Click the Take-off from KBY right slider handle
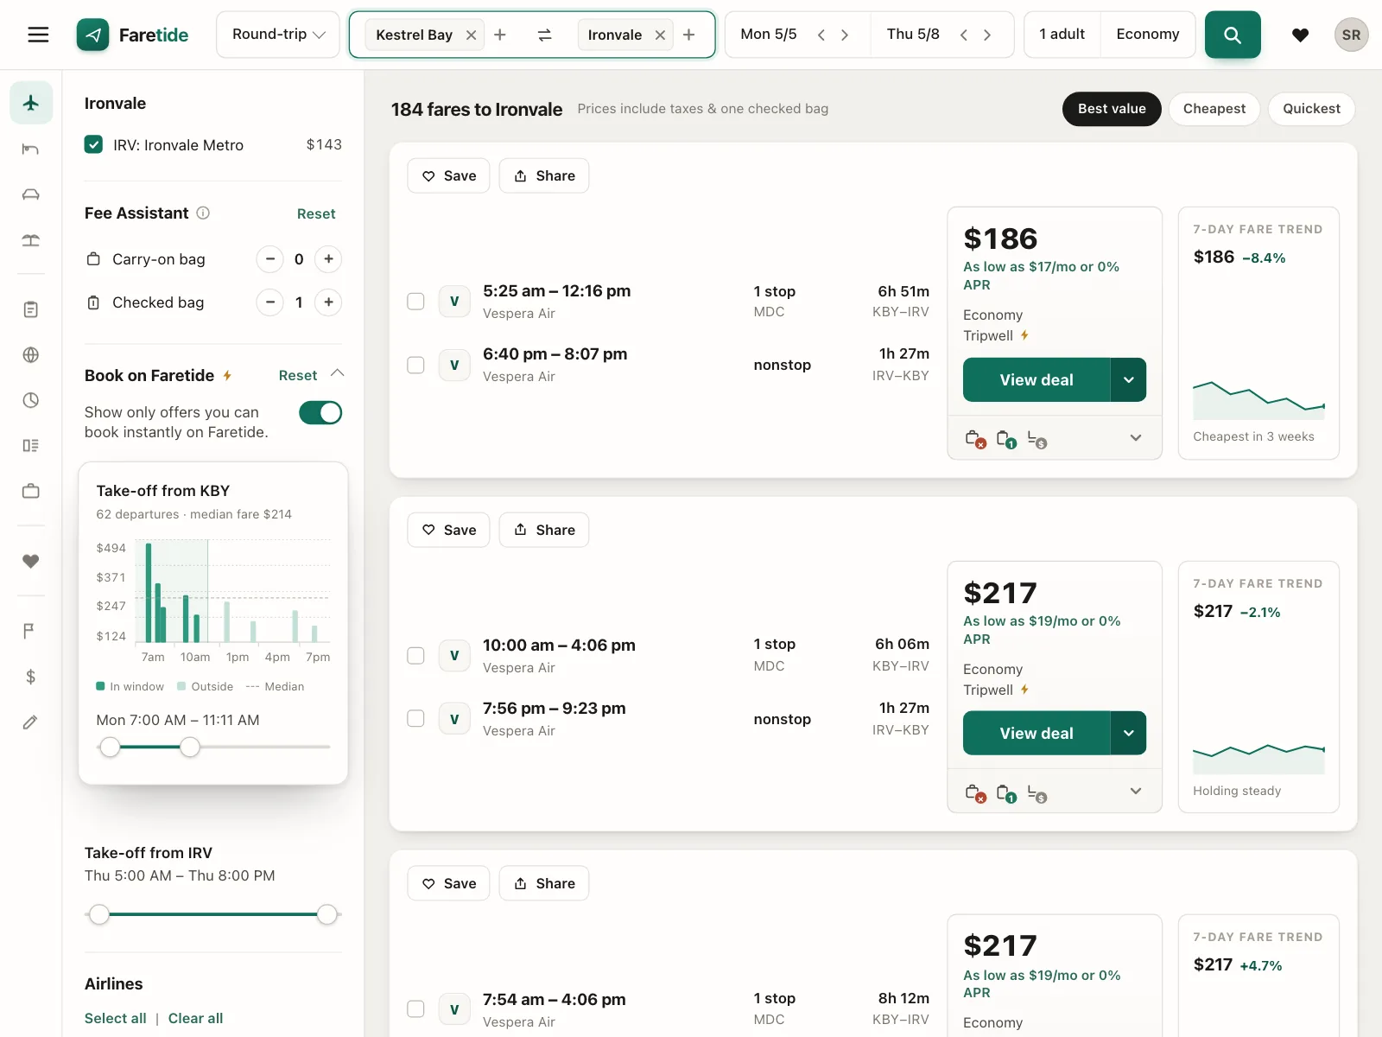Image resolution: width=1382 pixels, height=1037 pixels. click(x=190, y=747)
